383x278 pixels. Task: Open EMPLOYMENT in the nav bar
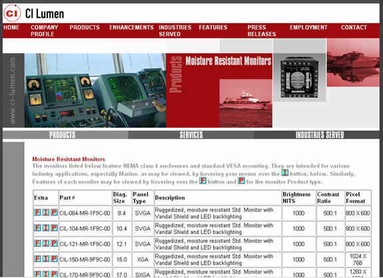(308, 27)
